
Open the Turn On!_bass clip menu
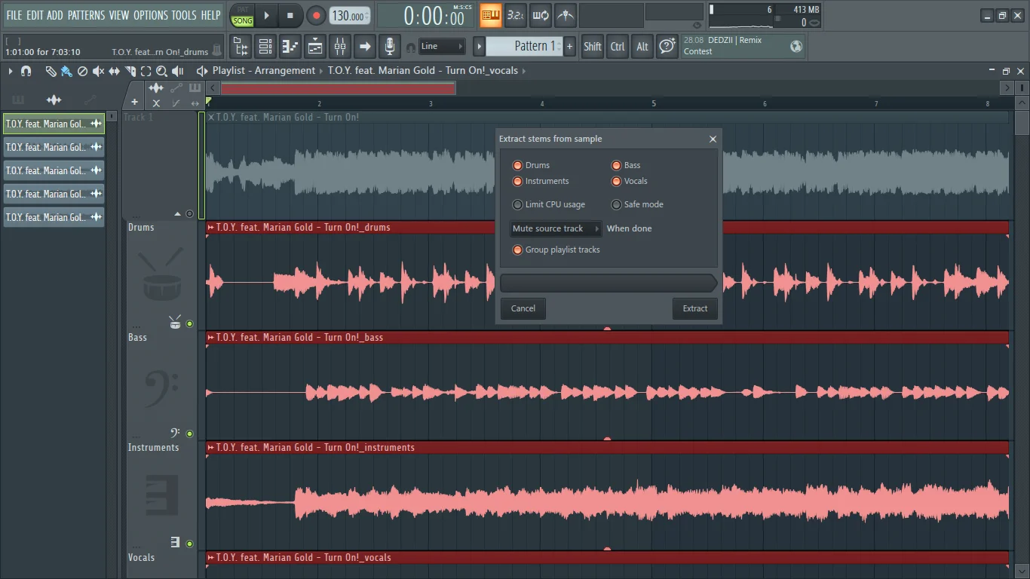211,337
